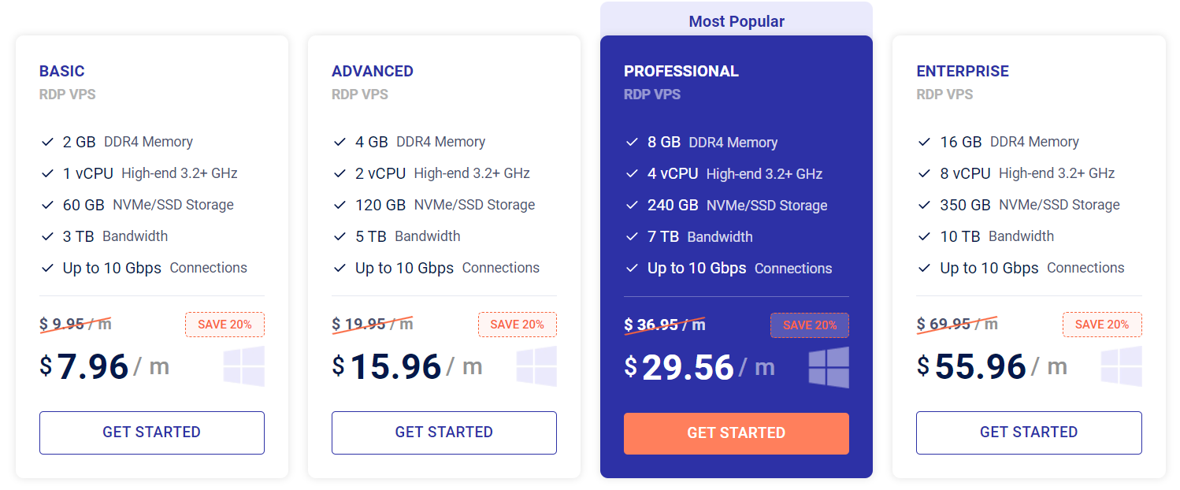The height and width of the screenshot is (490, 1180).
Task: Click GET STARTED on the Professional plan
Action: 736,433
